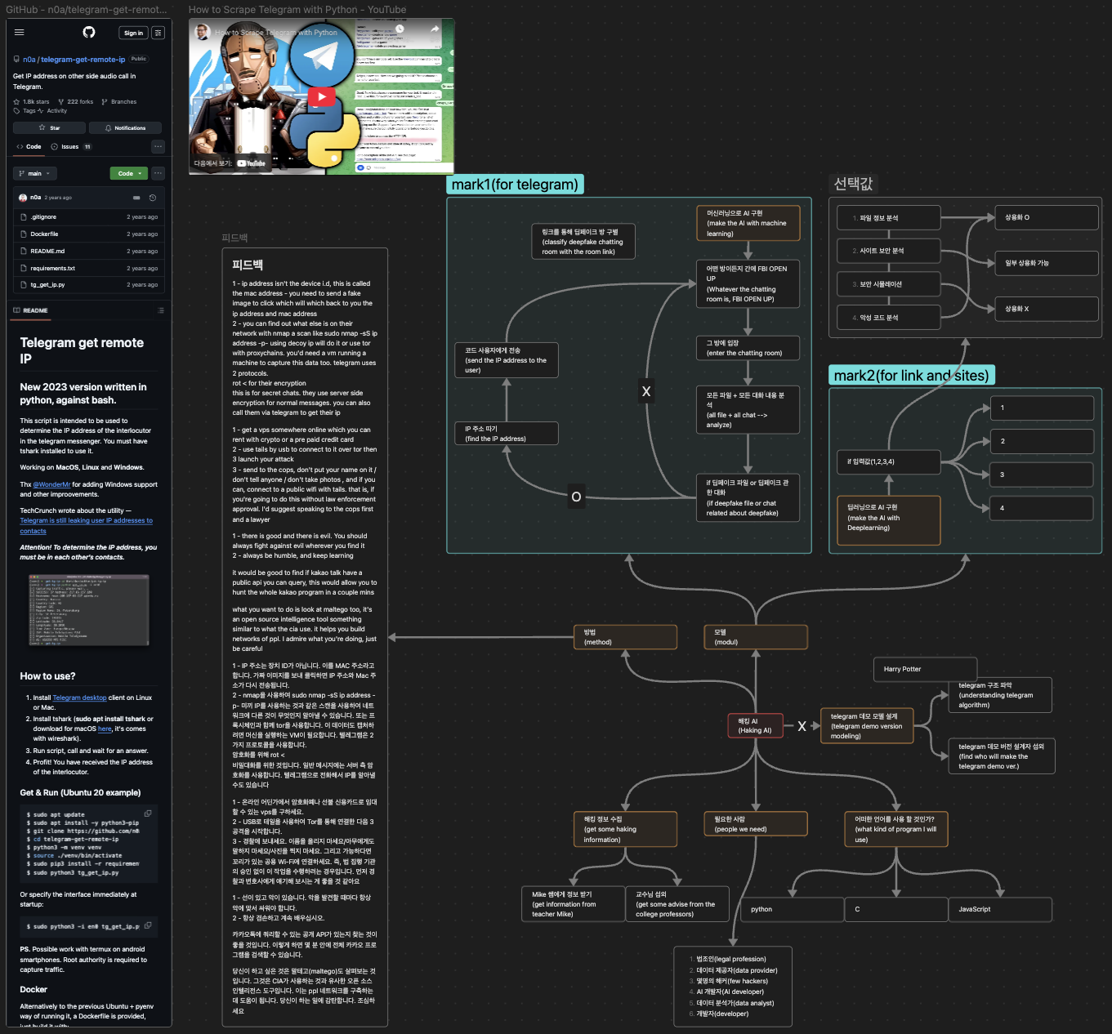Select the 1. 파일 정보 분석 node
Viewport: 1112px width, 1034px height.
point(889,218)
